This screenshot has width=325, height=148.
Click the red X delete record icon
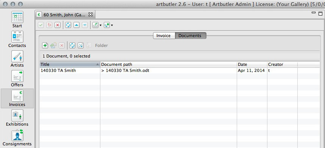pos(58,25)
